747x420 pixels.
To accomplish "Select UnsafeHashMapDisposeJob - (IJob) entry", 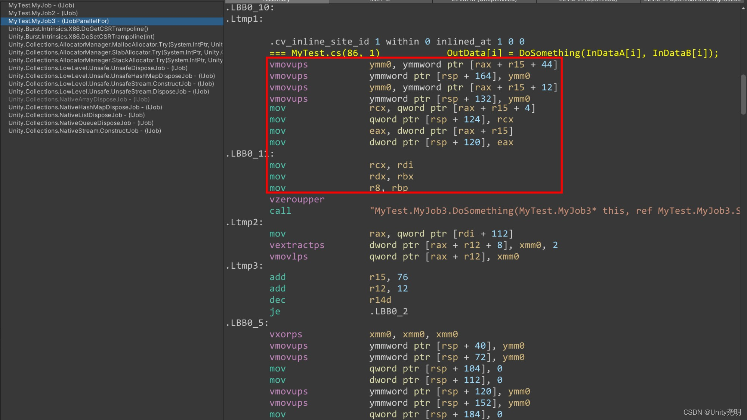I will 112,76.
